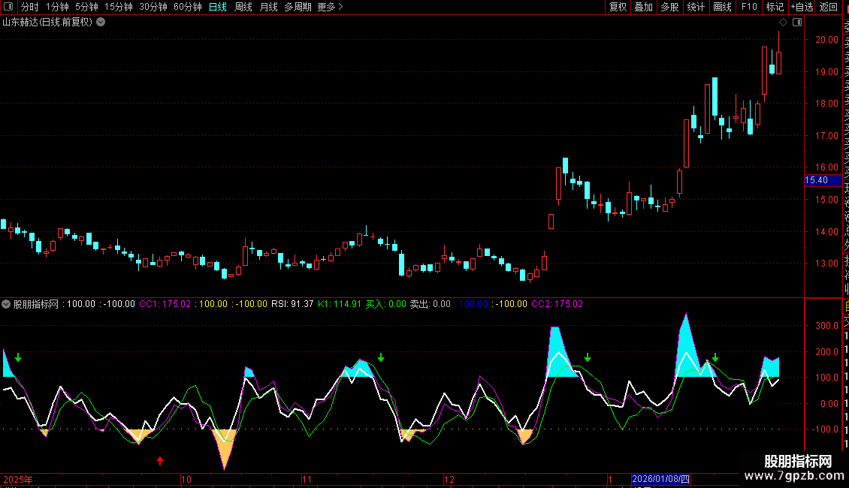Add stock via +自选 button
Viewport: 849px width, 488px height.
click(802, 7)
